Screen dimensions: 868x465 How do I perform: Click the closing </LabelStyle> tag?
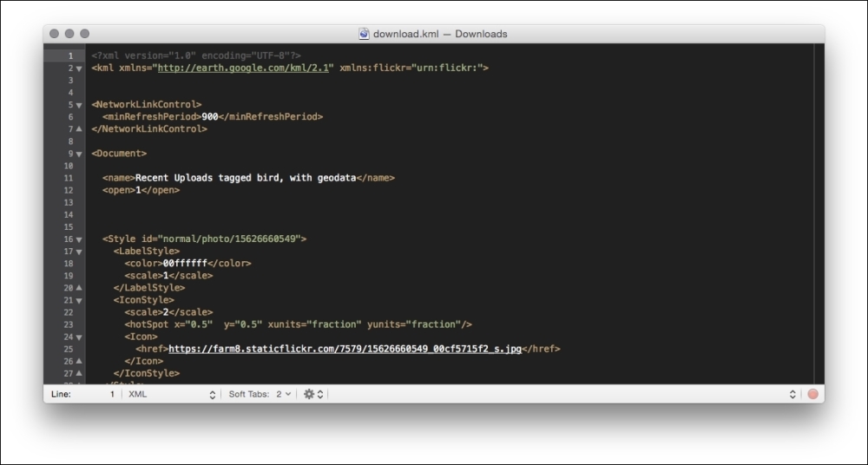149,288
